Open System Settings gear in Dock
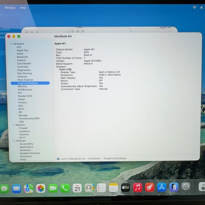Image resolution: width=205 pixels, height=205 pixels. coord(186,187)
